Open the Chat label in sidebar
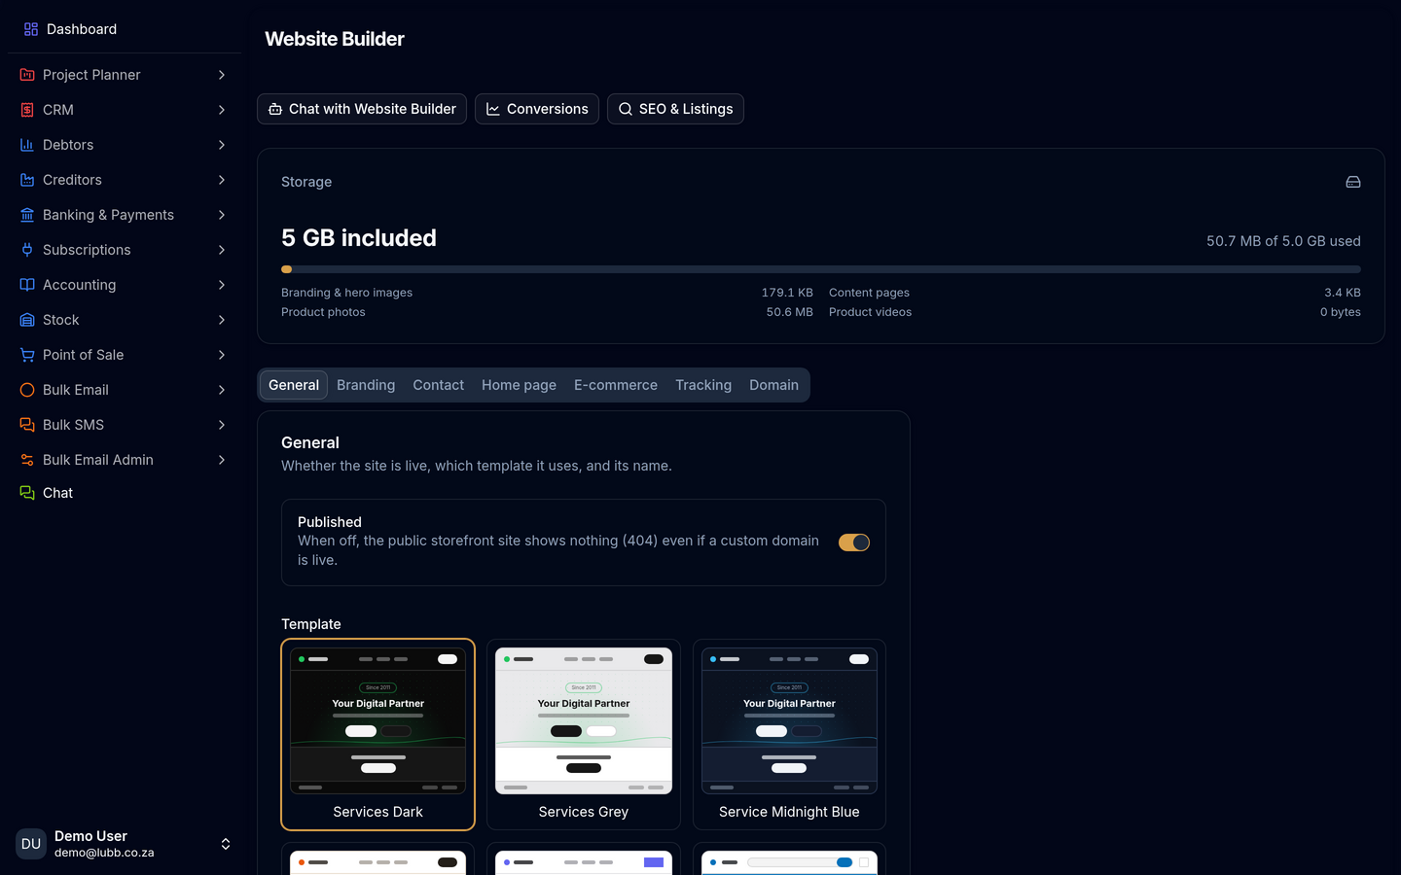 (57, 493)
